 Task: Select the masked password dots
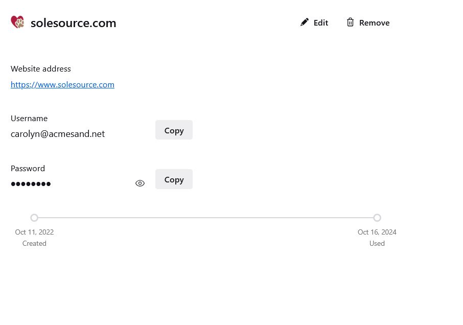pos(31,184)
